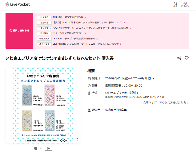Click the 重要なお知らせ heading
This screenshot has height=157, width=196.
click(19, 31)
